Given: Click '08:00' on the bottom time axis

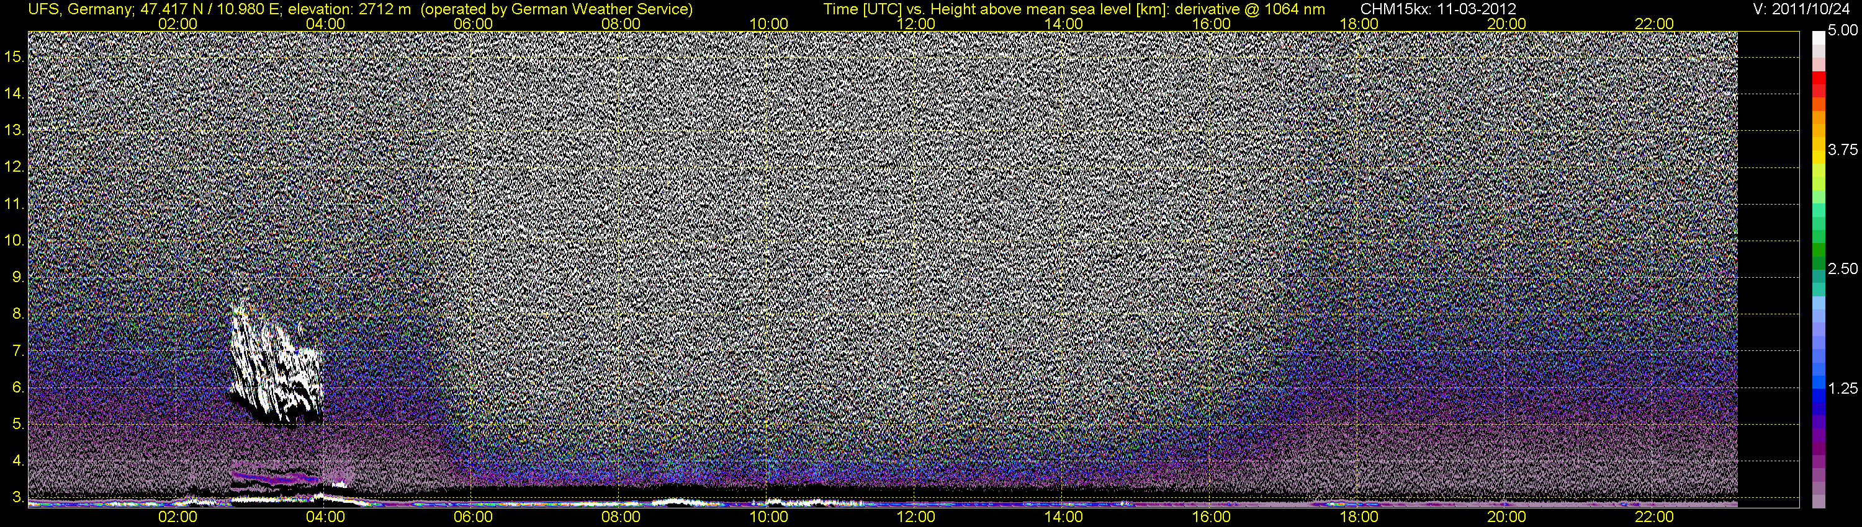Looking at the screenshot, I should (x=621, y=517).
